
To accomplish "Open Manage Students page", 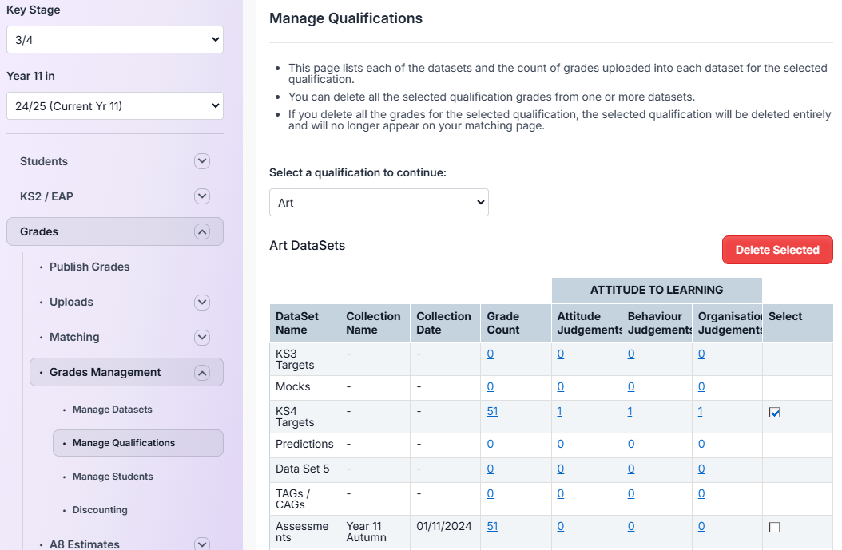I will [113, 477].
